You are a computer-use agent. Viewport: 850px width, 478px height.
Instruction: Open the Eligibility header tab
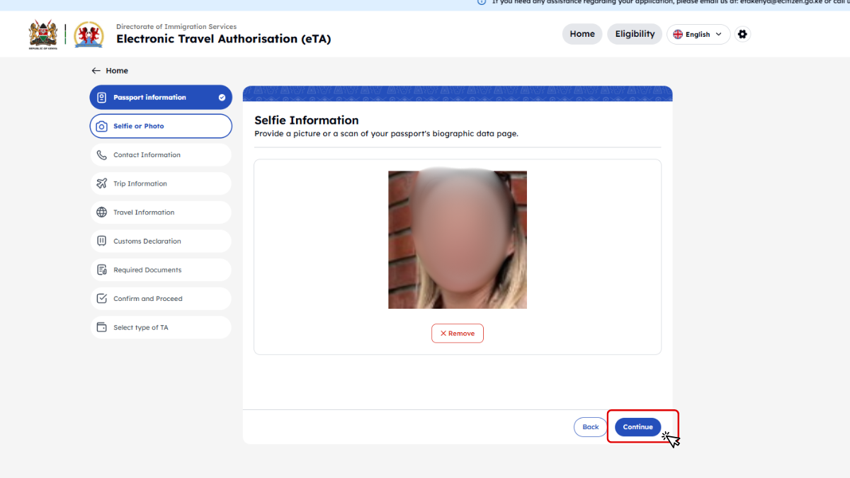[635, 34]
